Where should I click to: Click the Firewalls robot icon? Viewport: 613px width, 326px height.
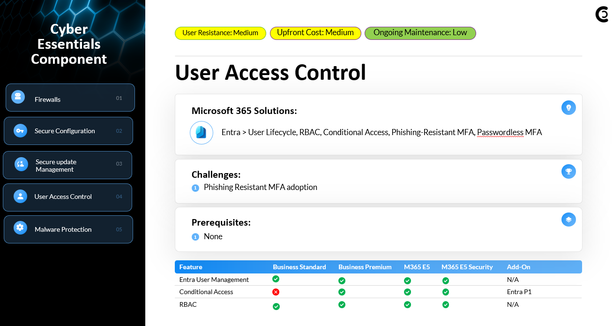pyautogui.click(x=18, y=97)
